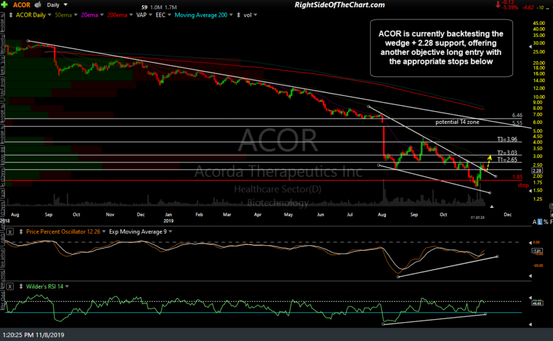Close the Price Percent Oscillator panel with its X icon
This screenshot has height=341, width=553.
point(9,231)
